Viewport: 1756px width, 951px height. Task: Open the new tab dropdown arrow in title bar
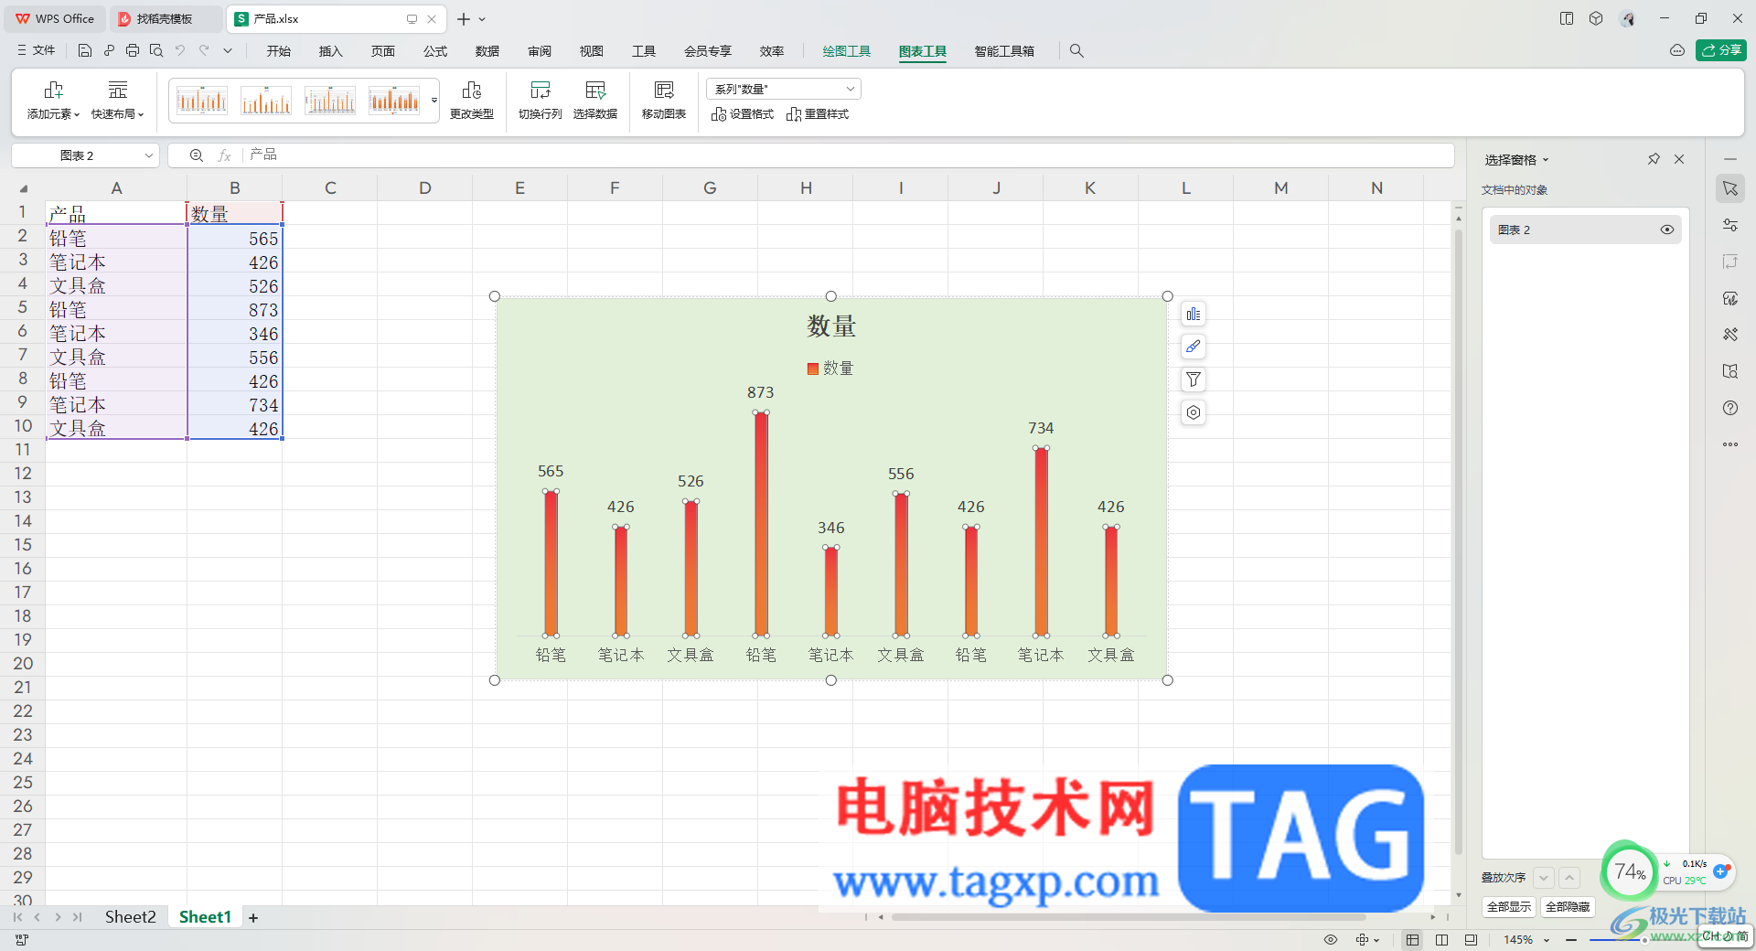point(482,19)
